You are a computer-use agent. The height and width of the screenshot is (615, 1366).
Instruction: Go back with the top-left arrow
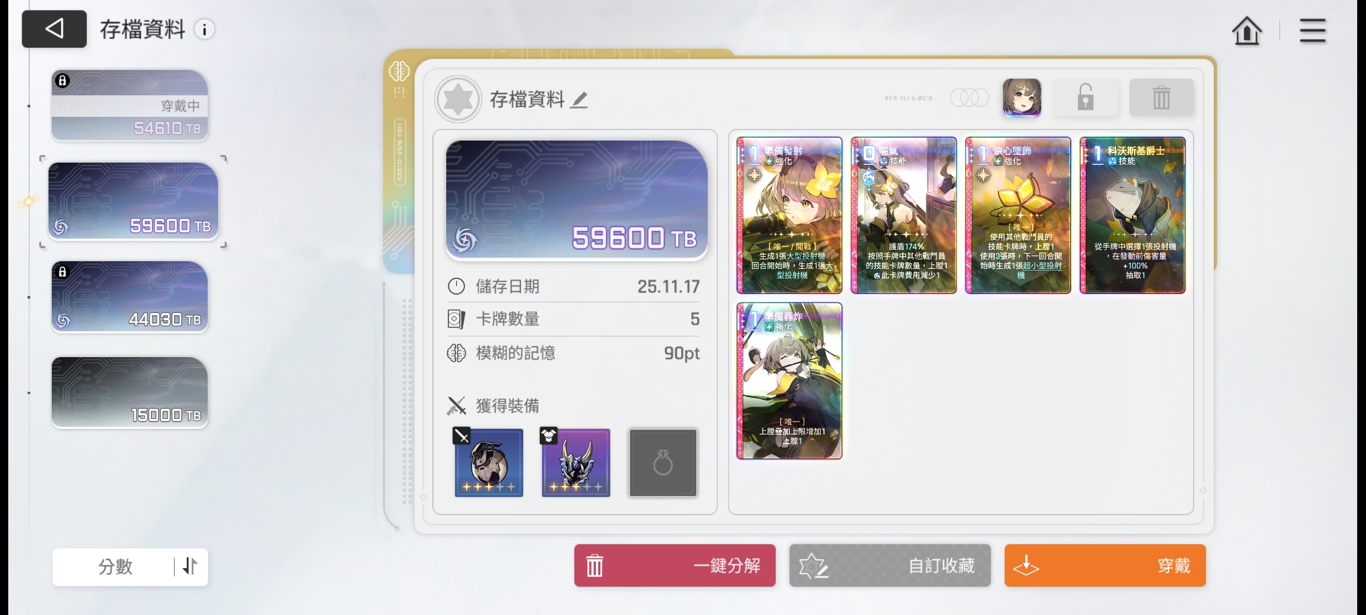(x=54, y=29)
